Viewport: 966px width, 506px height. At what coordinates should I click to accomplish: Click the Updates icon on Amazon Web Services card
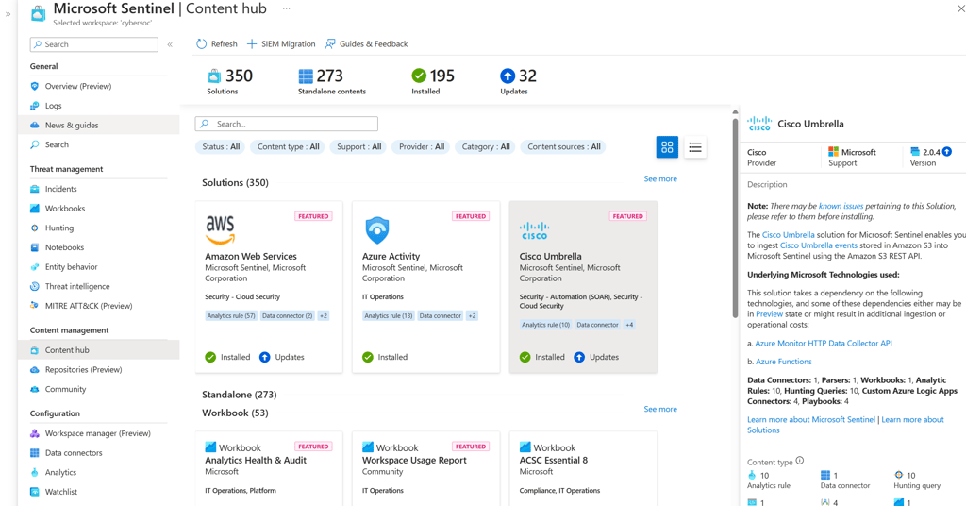(x=264, y=357)
